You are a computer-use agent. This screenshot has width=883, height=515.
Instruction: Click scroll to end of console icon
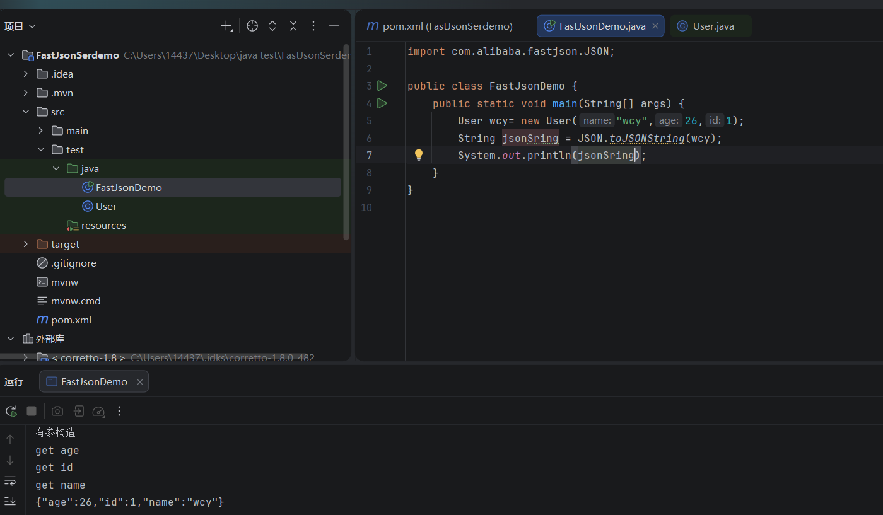pos(10,501)
